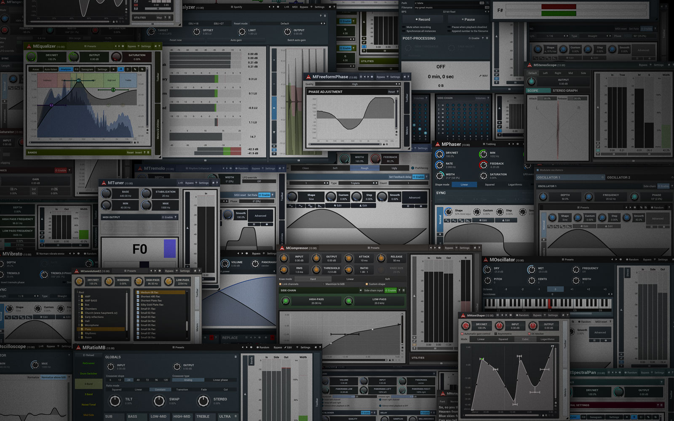Image resolution: width=674 pixels, height=421 pixels.
Task: Switch to the Sonogram tab in MEqualizer
Action: coord(87,69)
